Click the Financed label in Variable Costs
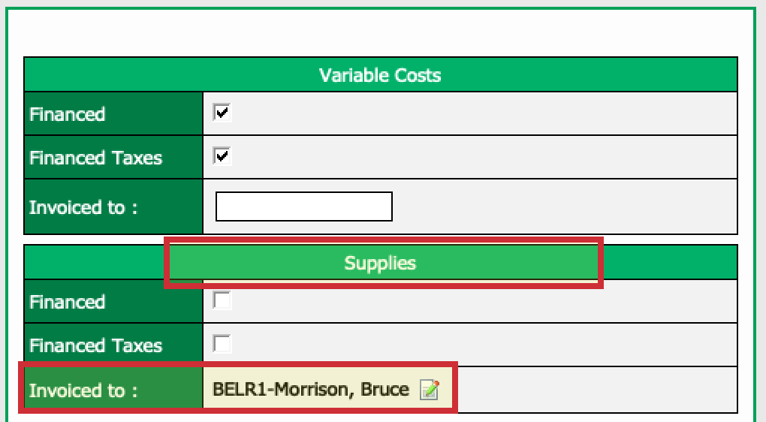766x422 pixels. point(68,114)
